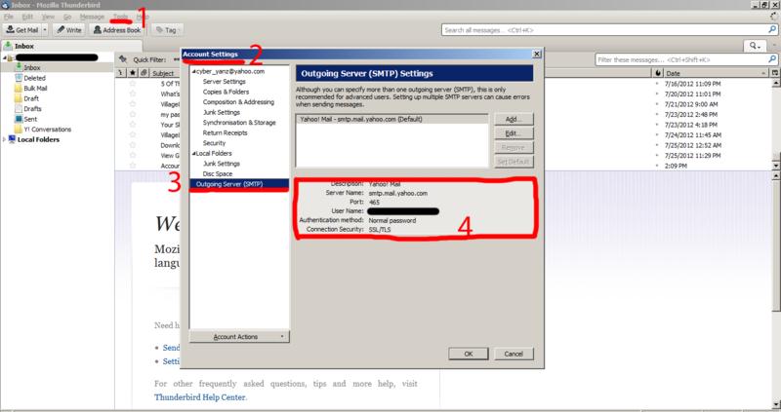This screenshot has width=781, height=412.
Task: Select Composition & Addressing
Action: [238, 102]
